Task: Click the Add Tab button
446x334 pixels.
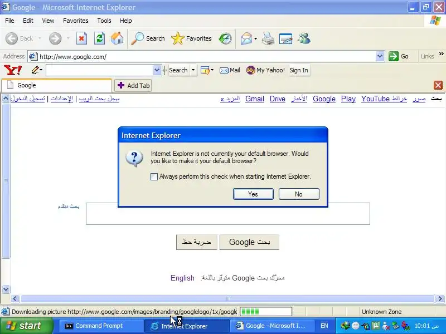Action: (133, 86)
